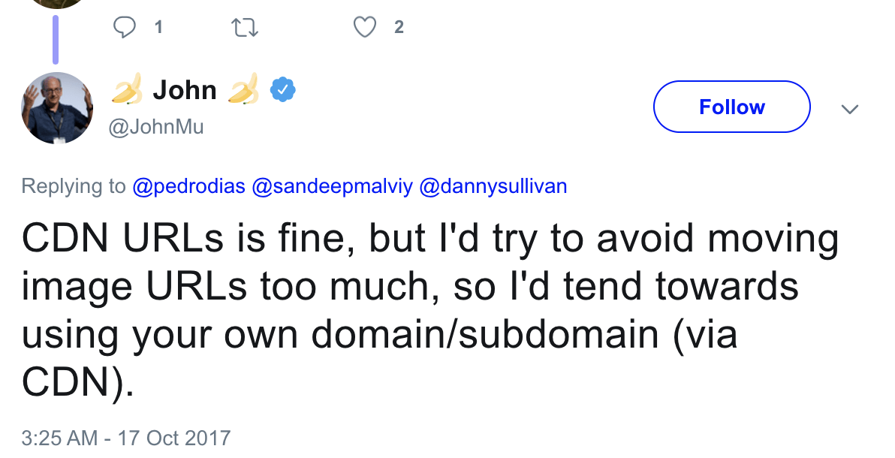
Task: Click the like count number 2
Action: [x=399, y=28]
